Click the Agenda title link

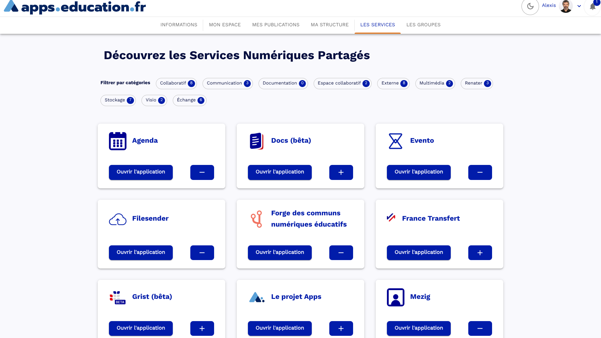(145, 141)
